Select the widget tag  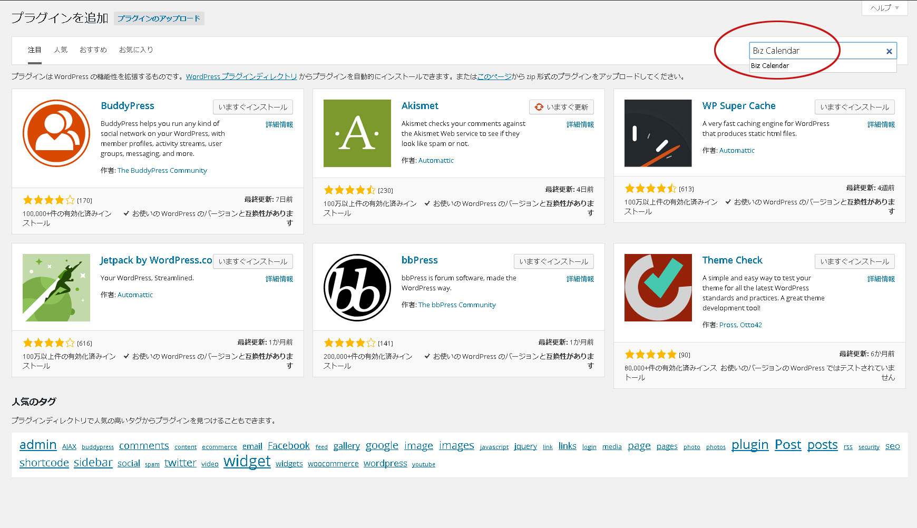point(247,462)
